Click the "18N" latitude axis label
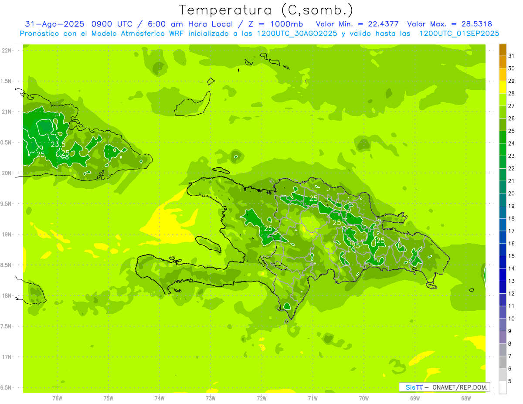 6,295
